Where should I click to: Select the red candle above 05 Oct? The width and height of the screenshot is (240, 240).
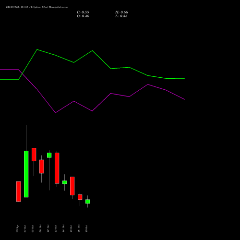coord(34,155)
